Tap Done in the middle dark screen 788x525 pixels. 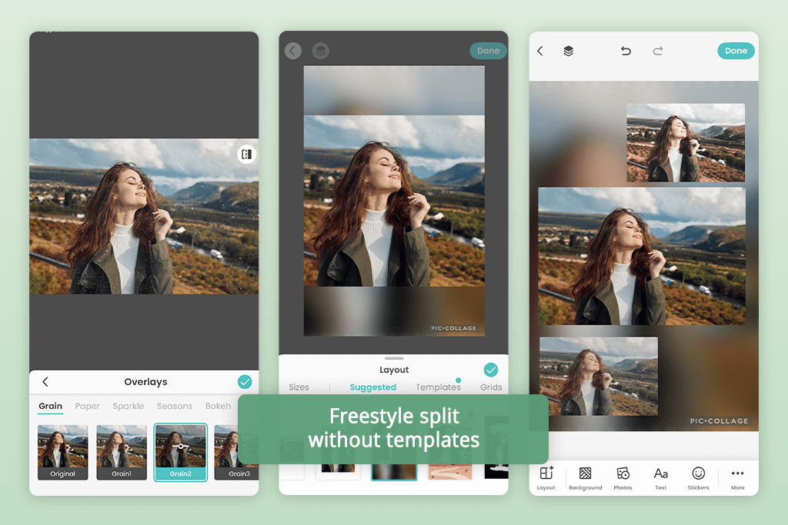pos(488,51)
